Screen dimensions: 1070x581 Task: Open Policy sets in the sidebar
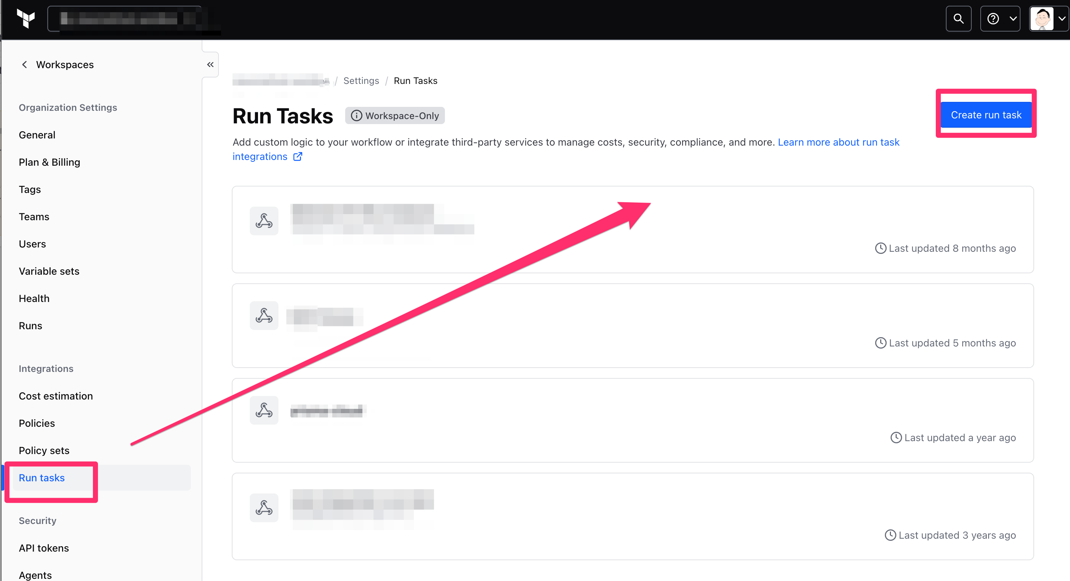tap(44, 450)
